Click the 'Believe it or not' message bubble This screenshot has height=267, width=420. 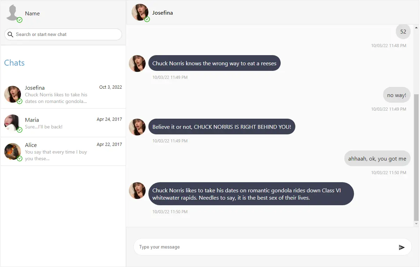222,127
